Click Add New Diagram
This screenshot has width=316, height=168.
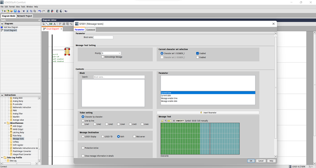pos(11,27)
